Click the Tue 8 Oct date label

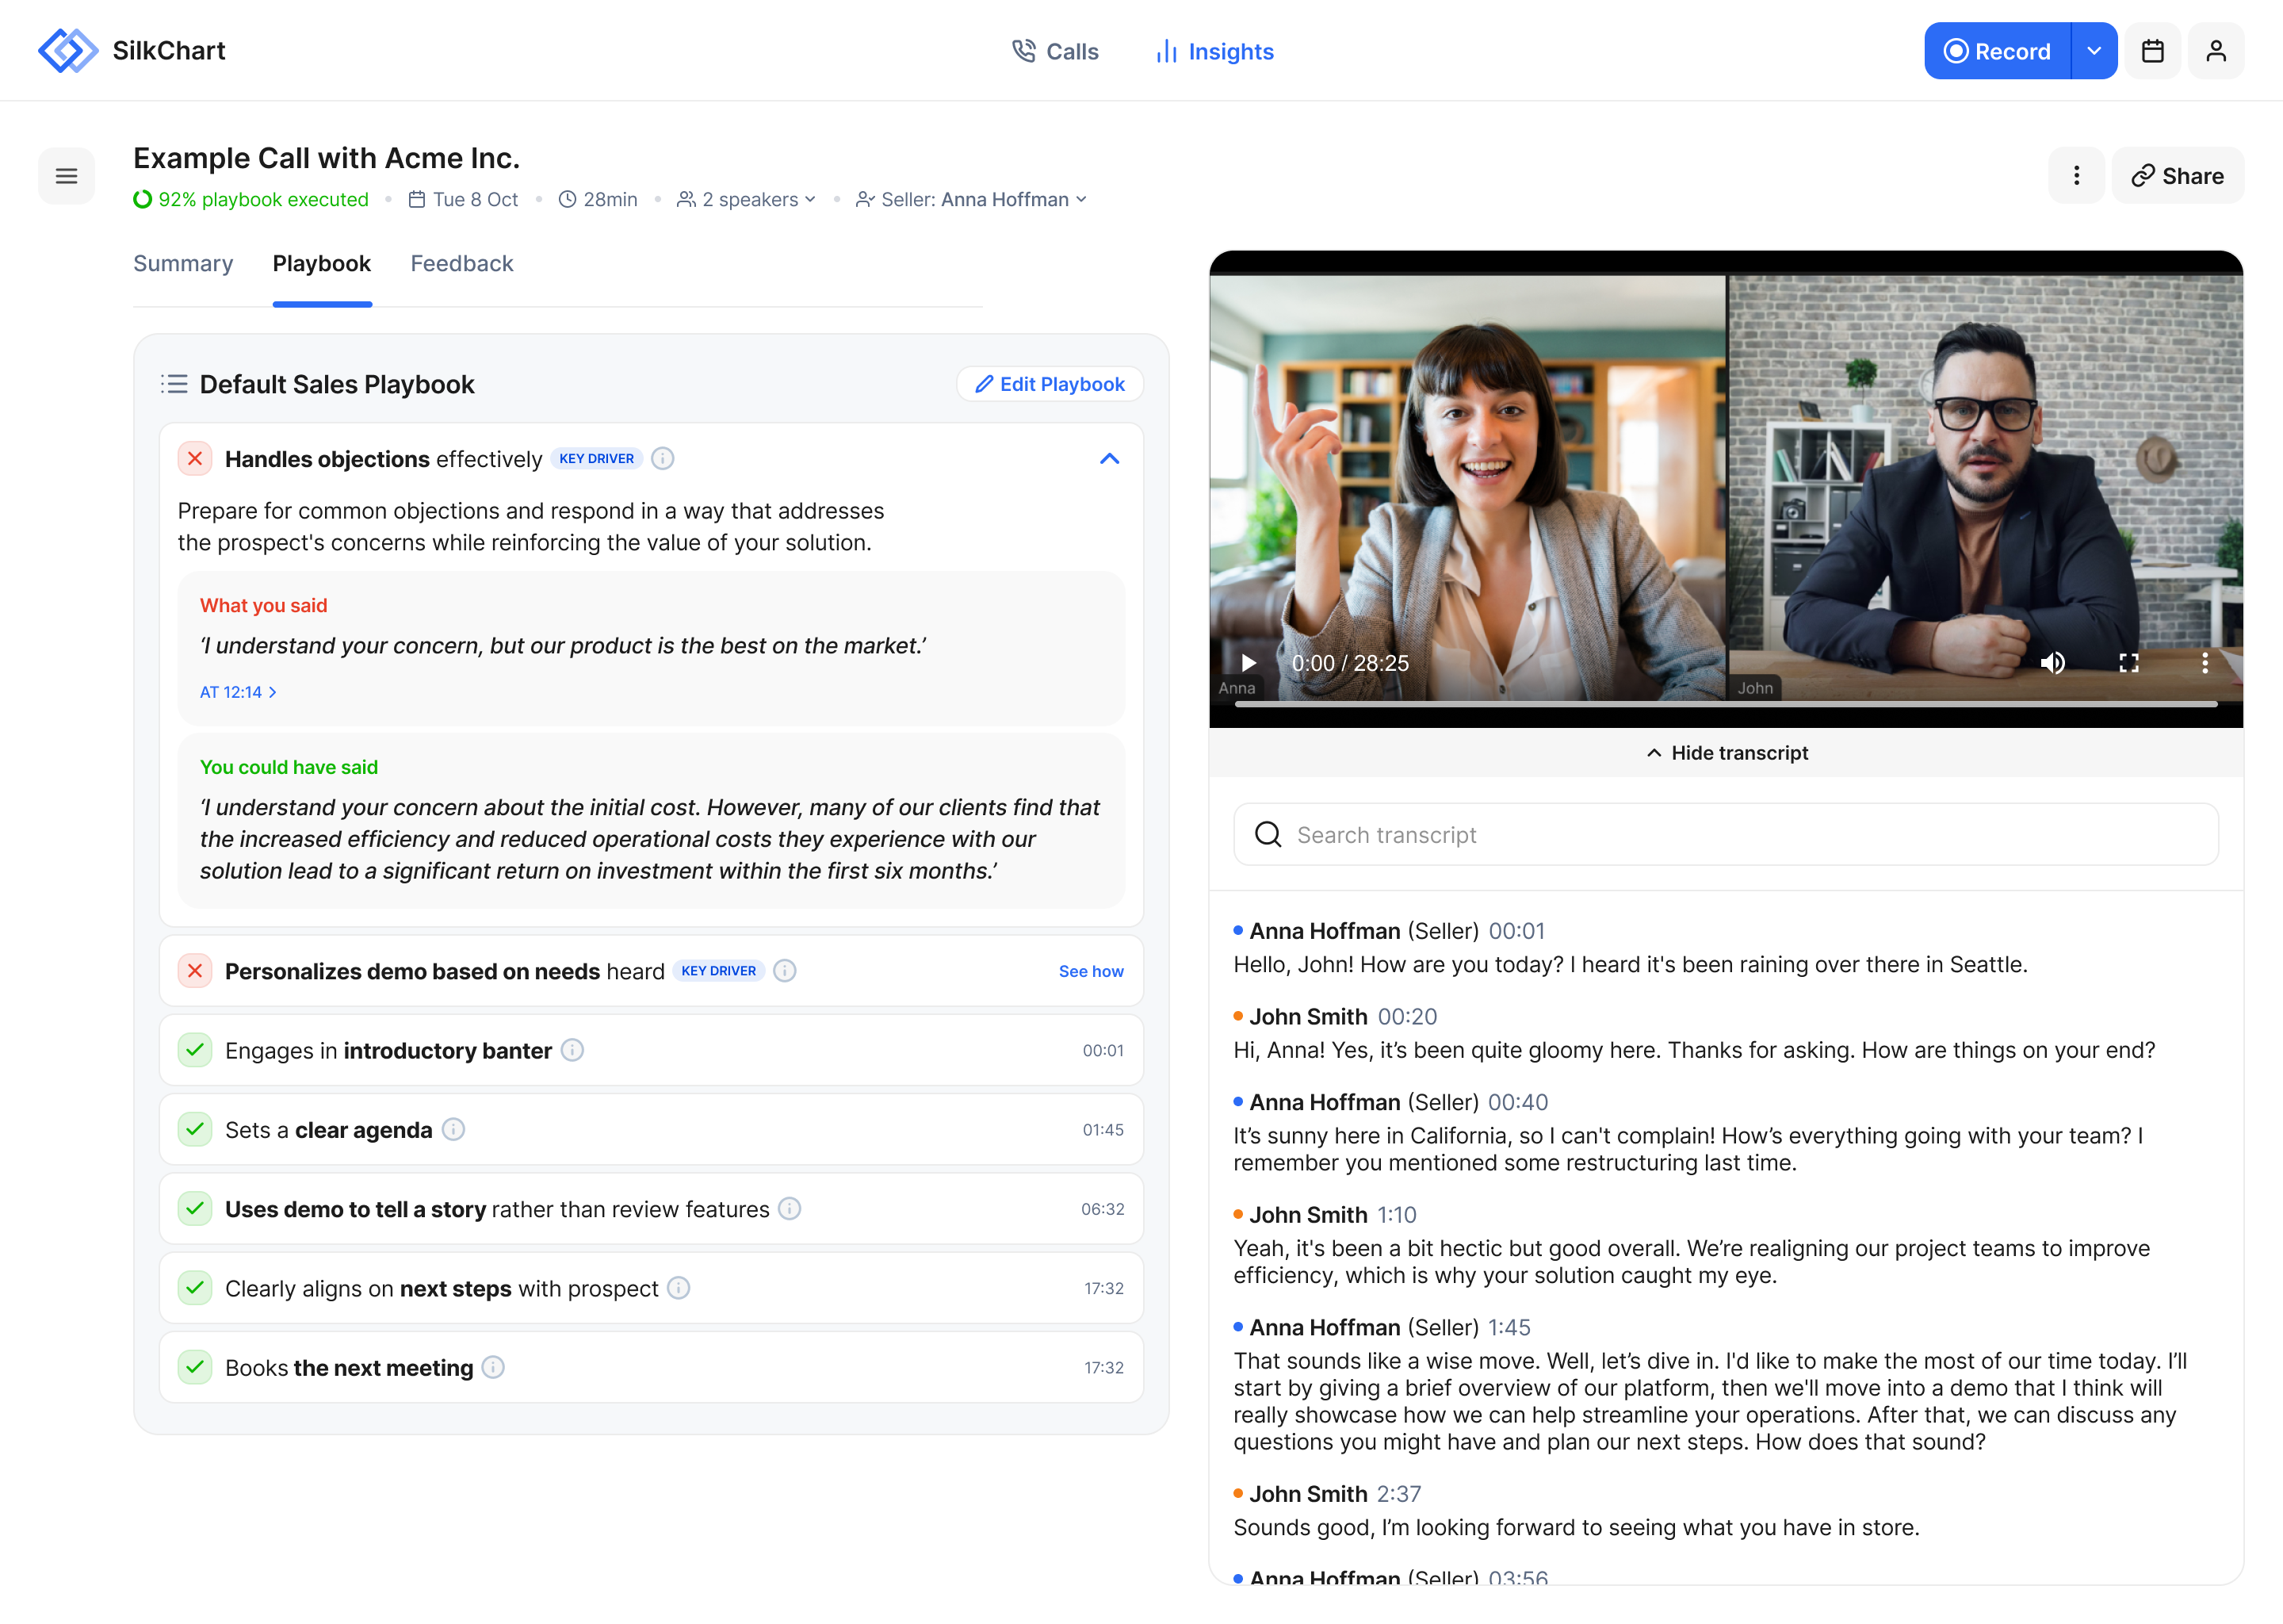[463, 200]
